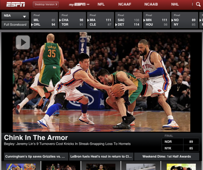The height and width of the screenshot is (170, 203).
Task: Open the myESPN dropdown menu
Action: (79, 4)
